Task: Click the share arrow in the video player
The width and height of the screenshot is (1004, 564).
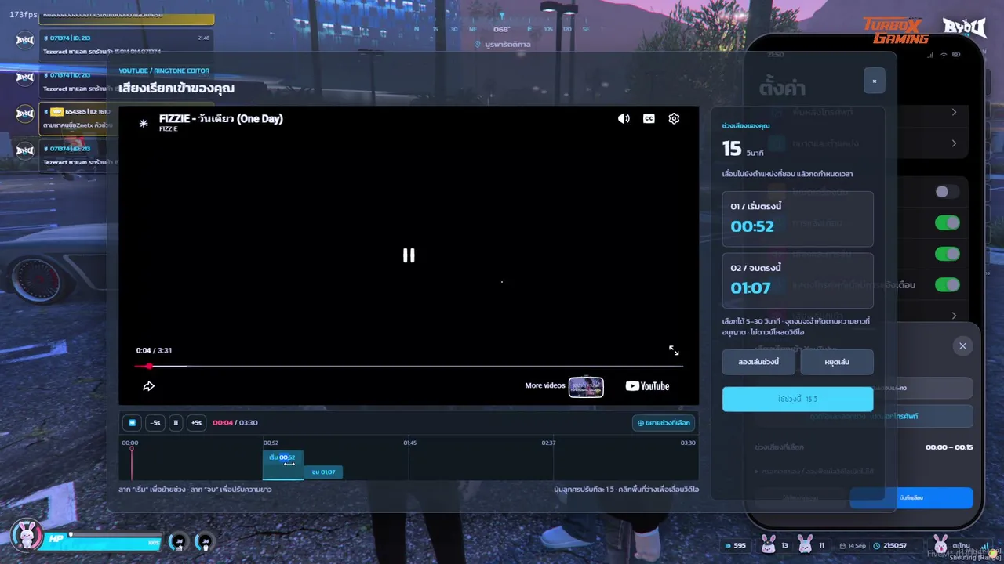Action: pyautogui.click(x=148, y=386)
